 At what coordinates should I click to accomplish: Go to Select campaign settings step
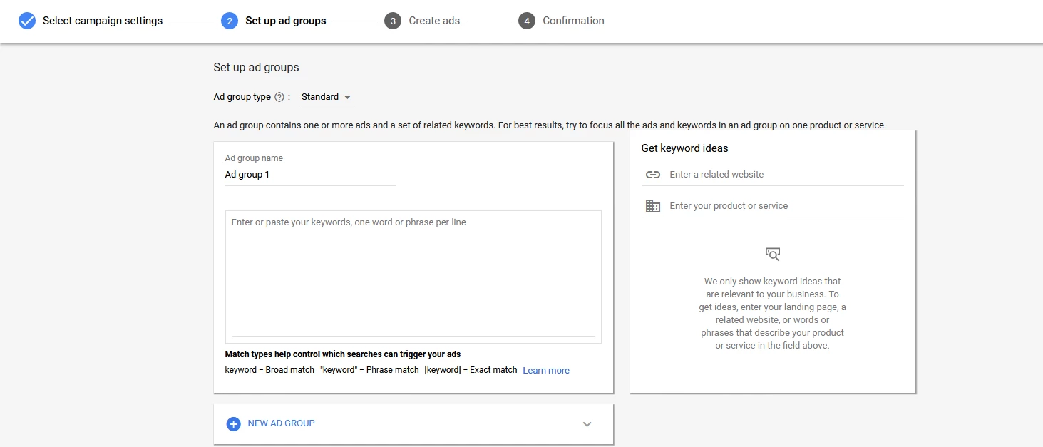tap(103, 21)
